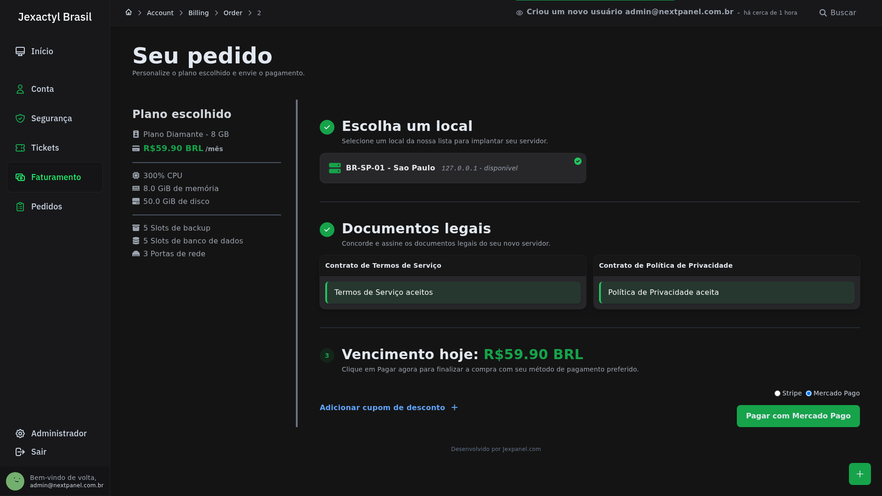Viewport: 882px width, 496px height.
Task: Click green check beside Documentos legais
Action: click(327, 230)
